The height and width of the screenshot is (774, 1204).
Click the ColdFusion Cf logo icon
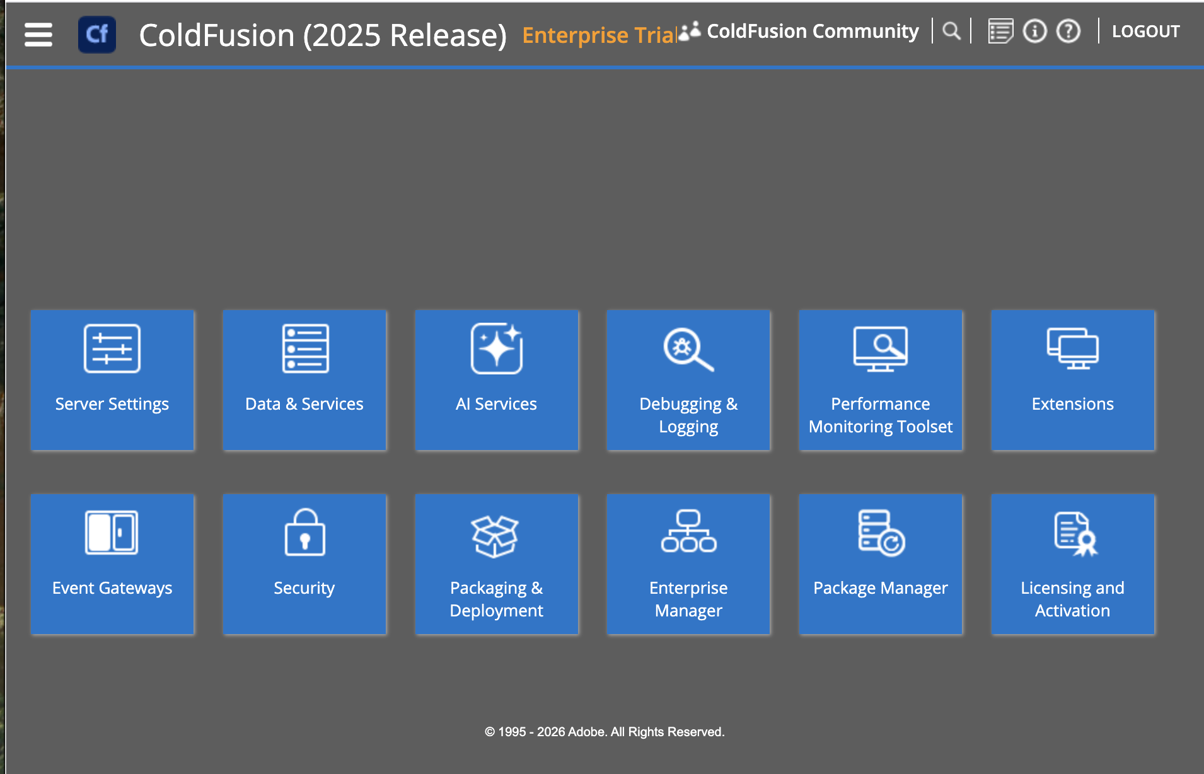point(97,34)
